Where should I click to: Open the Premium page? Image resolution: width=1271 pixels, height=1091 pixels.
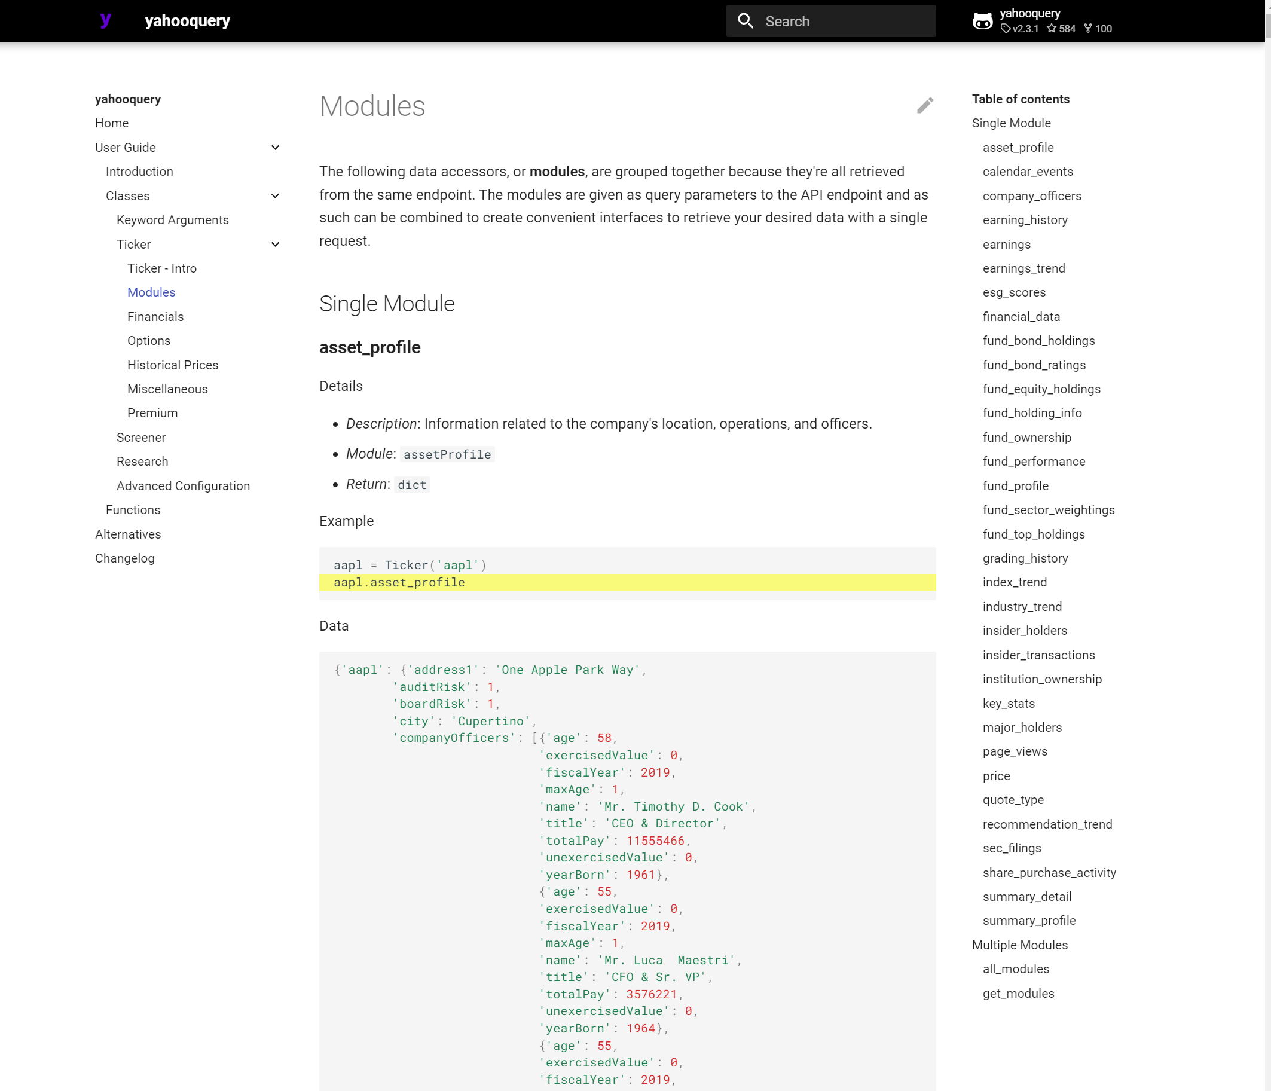152,413
